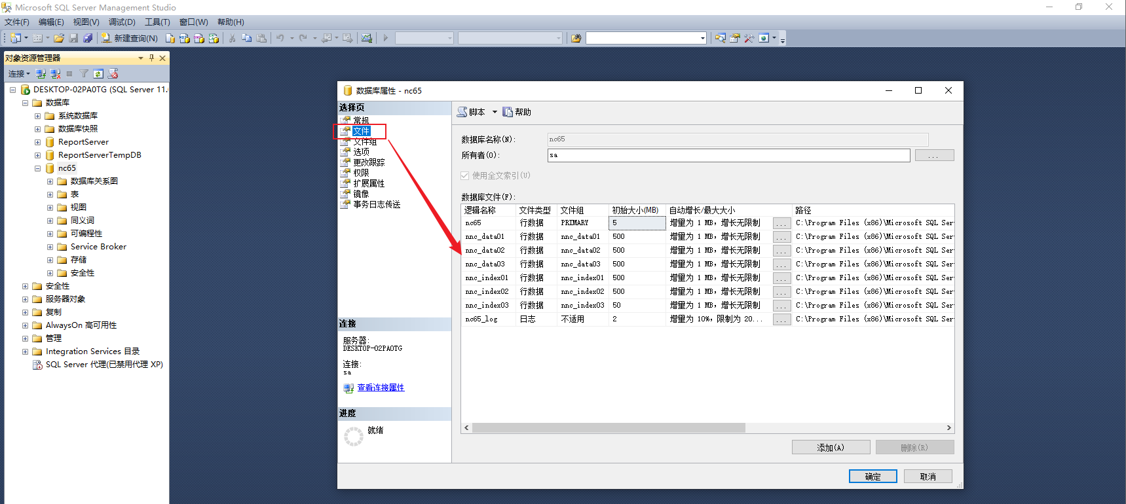Click the 所有者 input field

click(728, 155)
